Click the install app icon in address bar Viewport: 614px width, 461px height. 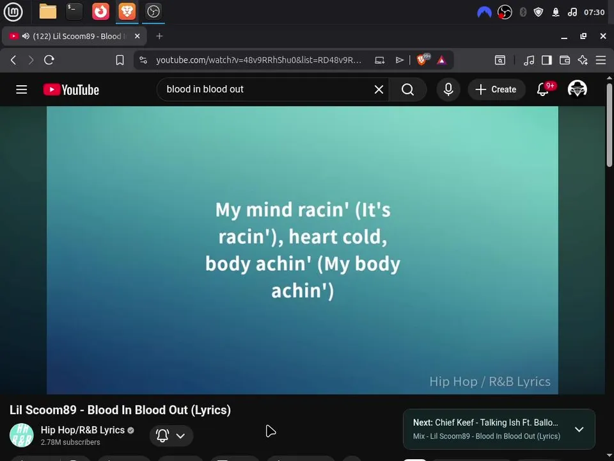pos(379,60)
